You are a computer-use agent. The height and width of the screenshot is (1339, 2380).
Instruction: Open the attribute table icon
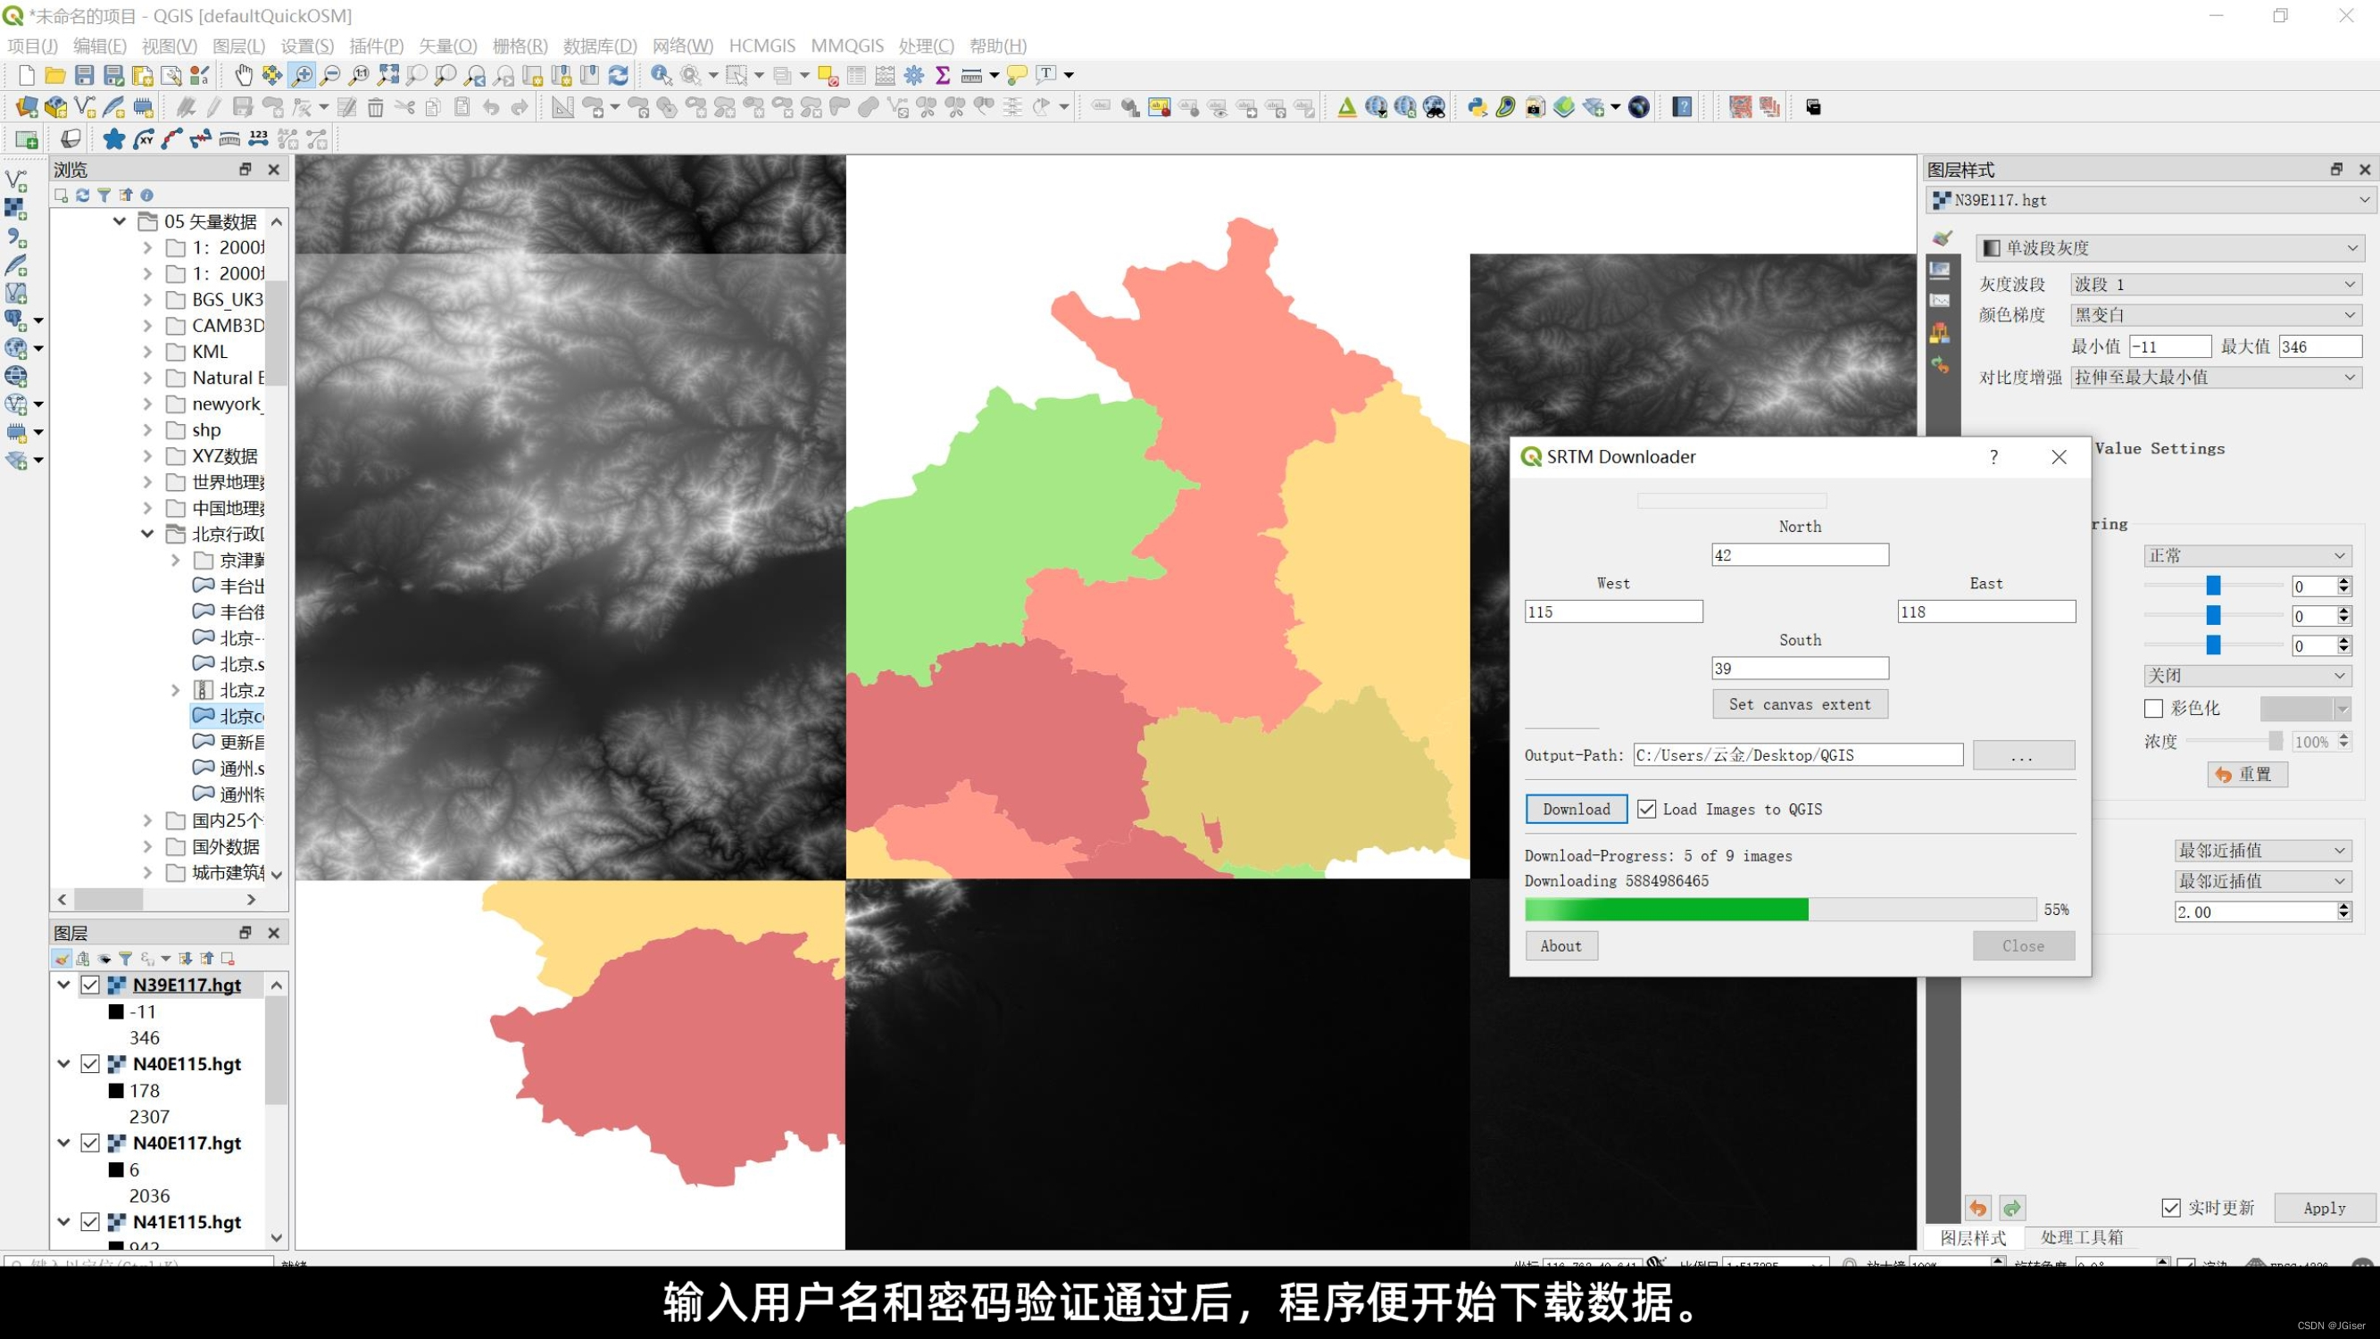[856, 75]
